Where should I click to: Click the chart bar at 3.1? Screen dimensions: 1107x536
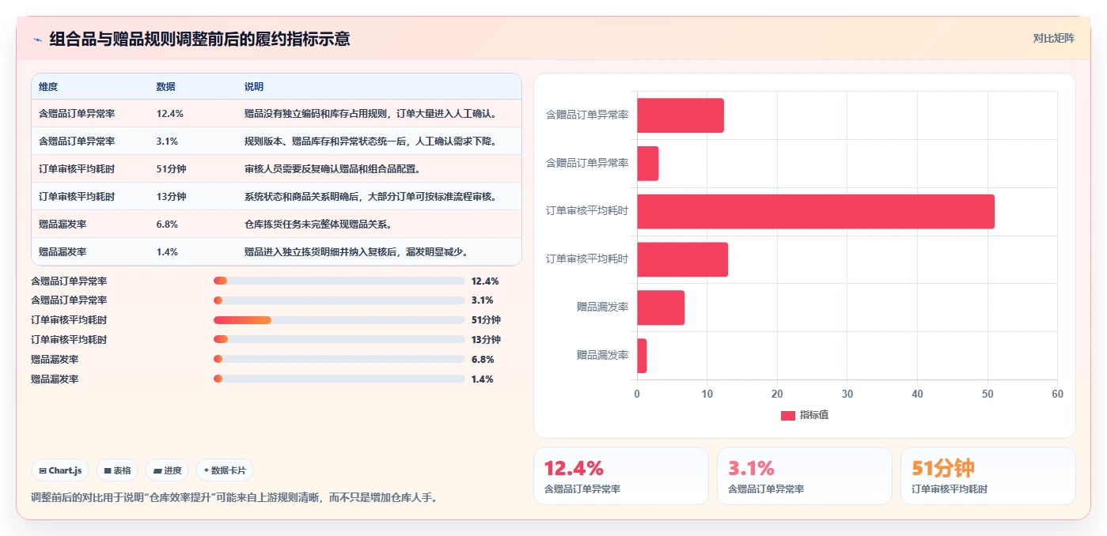click(648, 164)
